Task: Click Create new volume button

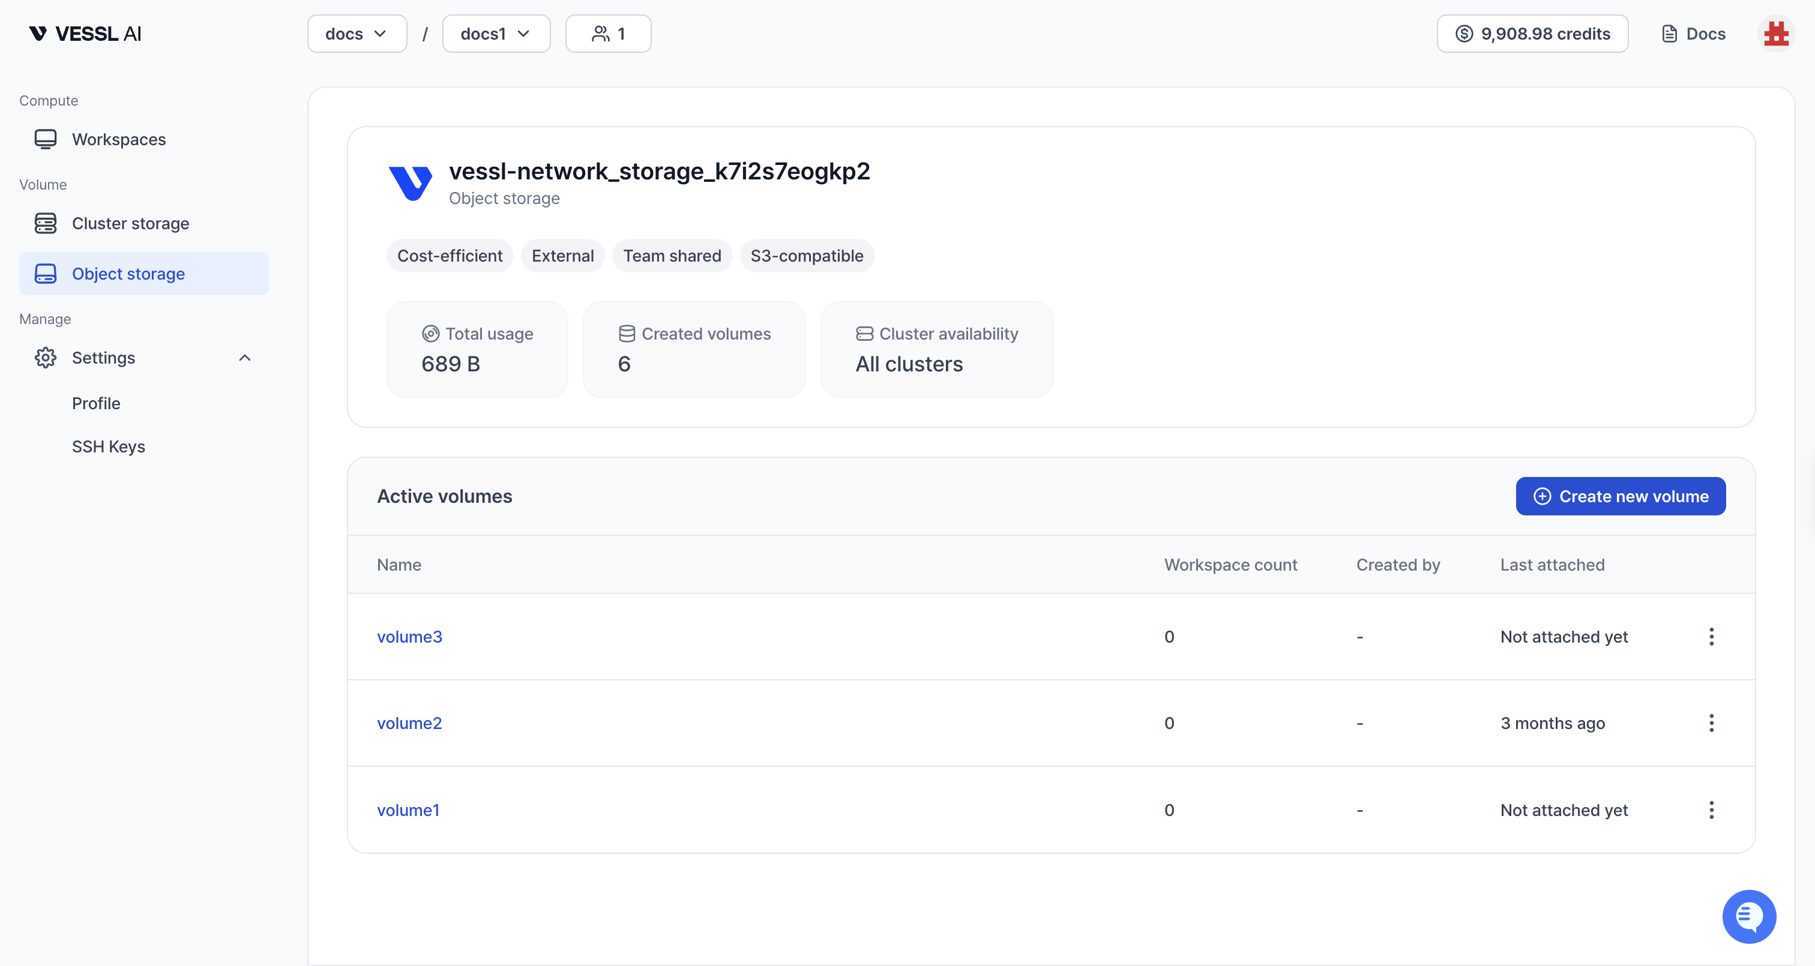Action: tap(1620, 496)
